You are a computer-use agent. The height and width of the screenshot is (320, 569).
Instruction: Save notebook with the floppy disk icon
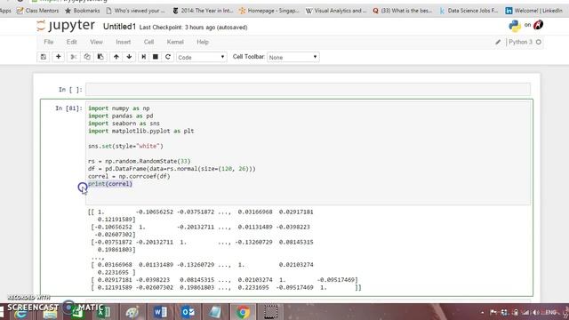tap(44, 57)
